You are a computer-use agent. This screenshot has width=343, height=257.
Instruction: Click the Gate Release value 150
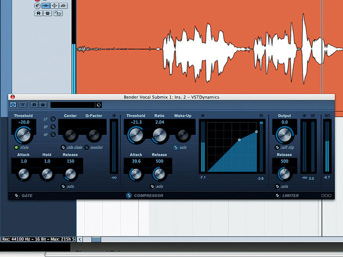pos(70,161)
